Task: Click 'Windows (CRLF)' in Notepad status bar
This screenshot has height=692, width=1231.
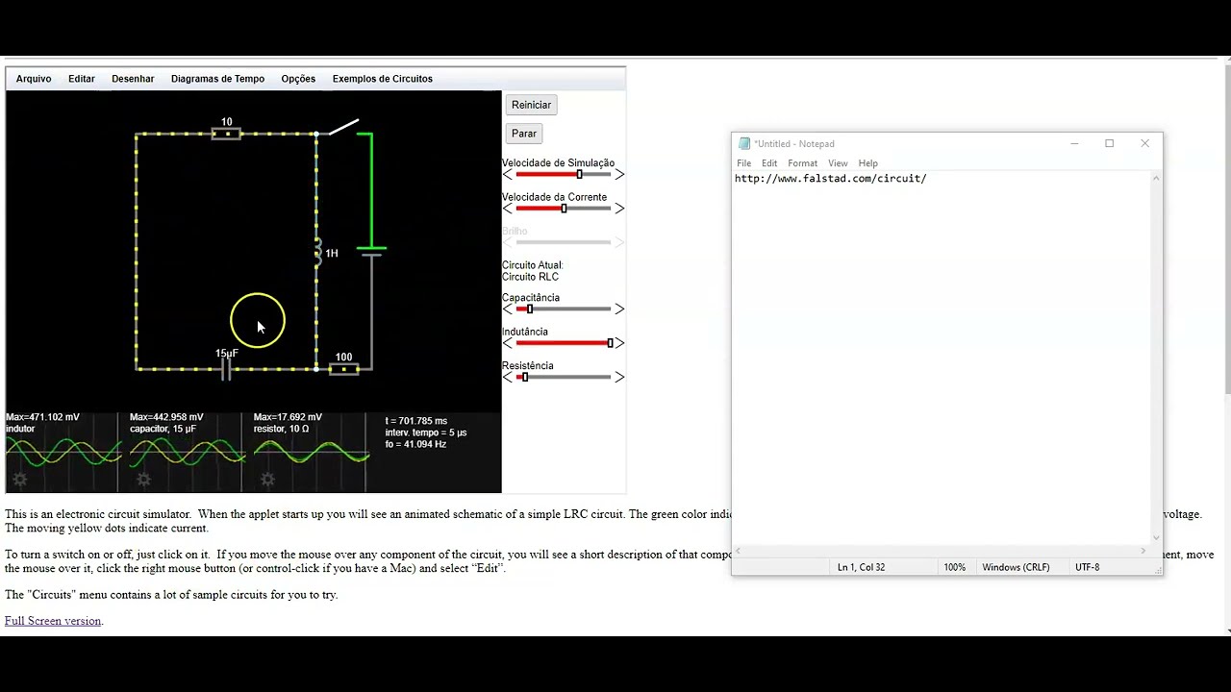Action: (x=1016, y=567)
